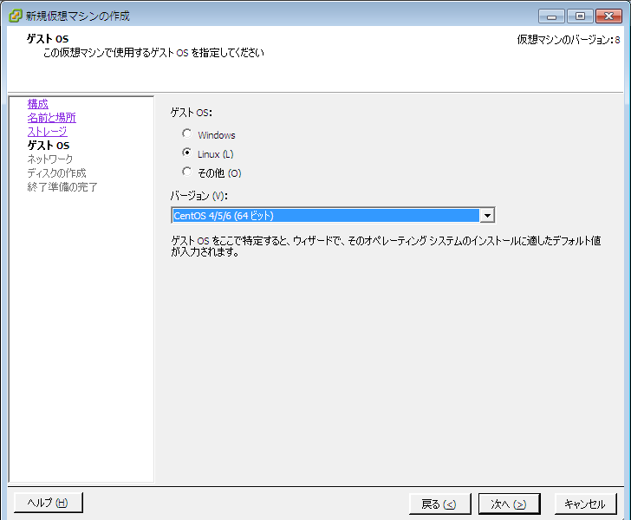Select the Windows guest OS radio button
This screenshot has height=520, width=631.
186,133
